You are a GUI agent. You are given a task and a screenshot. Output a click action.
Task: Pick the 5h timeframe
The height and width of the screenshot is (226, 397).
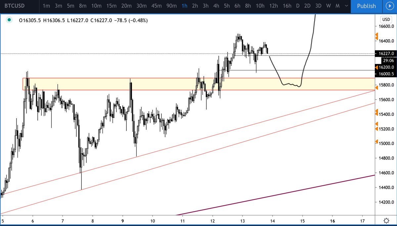click(x=227, y=6)
